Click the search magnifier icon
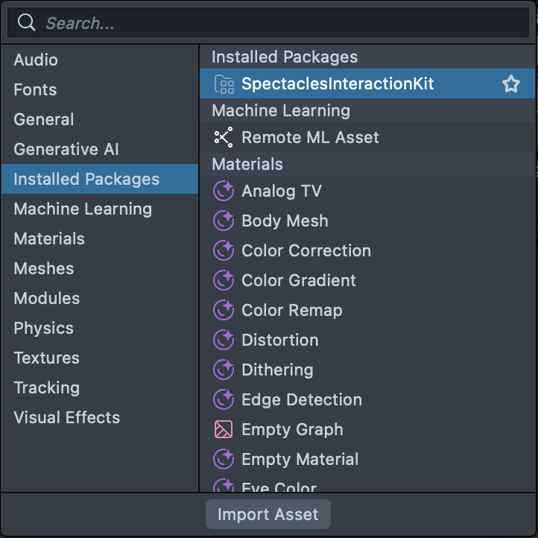The width and height of the screenshot is (538, 538). tap(27, 23)
